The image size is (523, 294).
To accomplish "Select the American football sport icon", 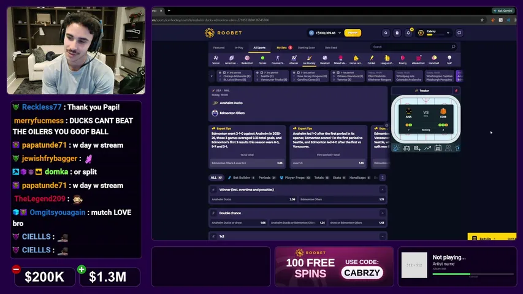I will (231, 59).
